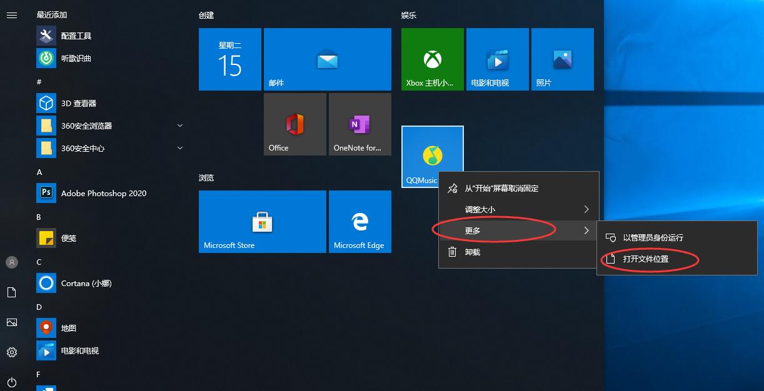Select 从"开始"屏幕取消固定 in context menu
The image size is (764, 391).
(x=519, y=188)
